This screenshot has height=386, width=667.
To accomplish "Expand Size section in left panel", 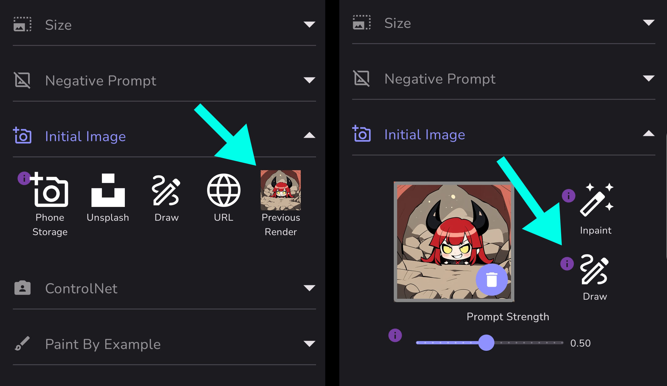I will (309, 24).
